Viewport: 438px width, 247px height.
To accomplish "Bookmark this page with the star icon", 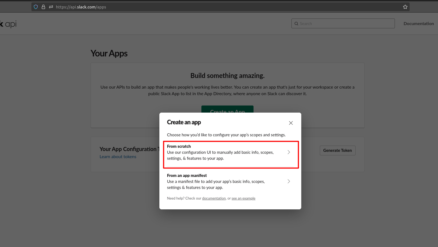I will [x=405, y=7].
